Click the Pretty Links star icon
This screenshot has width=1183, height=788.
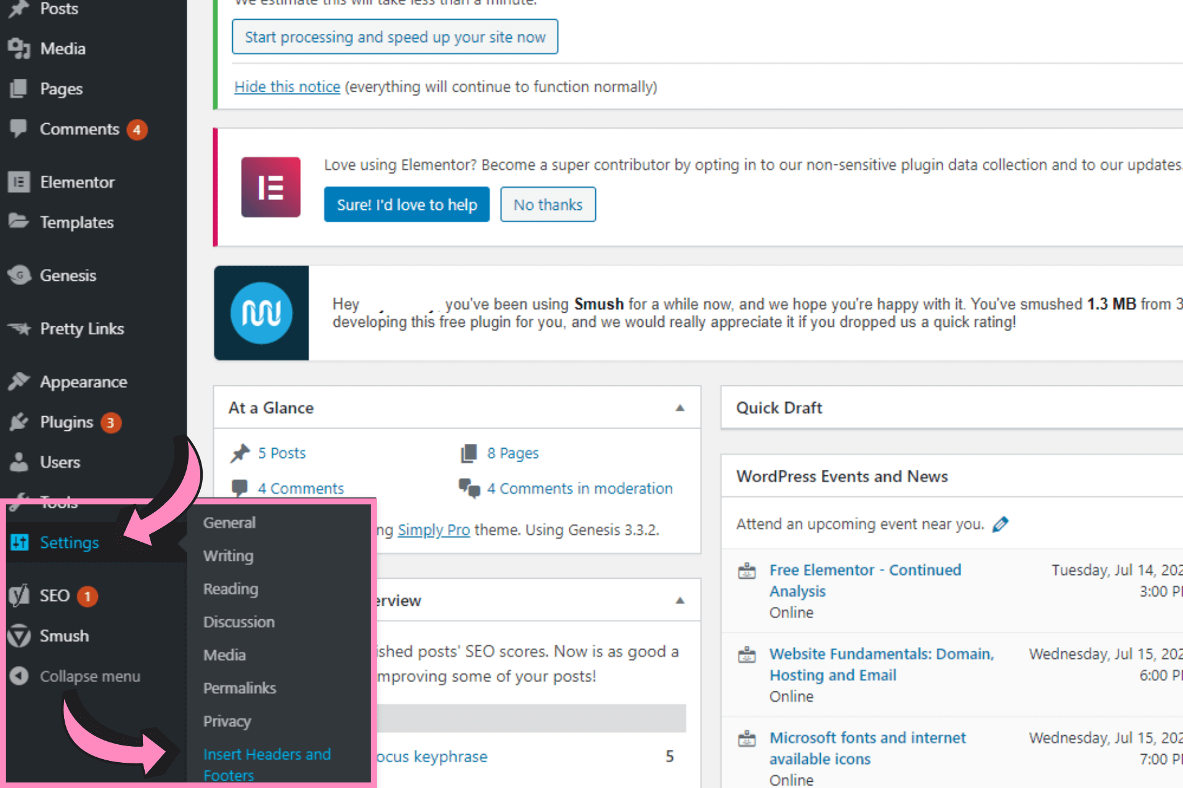[x=19, y=329]
